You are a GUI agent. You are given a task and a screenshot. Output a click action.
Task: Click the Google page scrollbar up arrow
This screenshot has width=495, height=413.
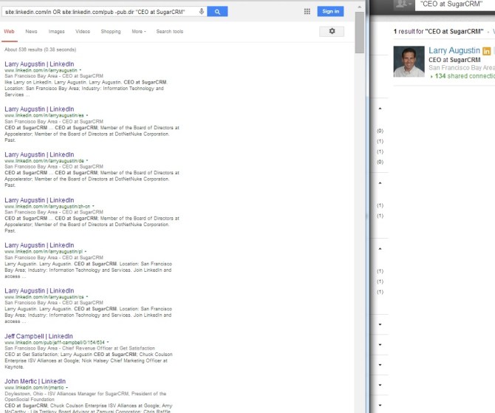[359, 7]
